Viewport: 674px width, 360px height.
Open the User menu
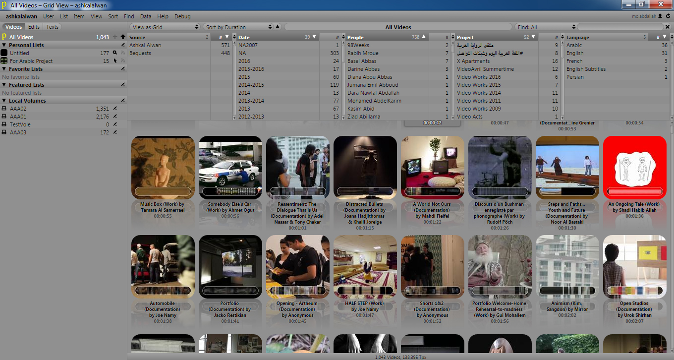pos(49,16)
